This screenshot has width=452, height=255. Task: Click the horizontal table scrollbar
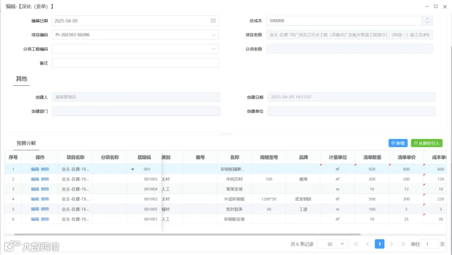click(187, 234)
